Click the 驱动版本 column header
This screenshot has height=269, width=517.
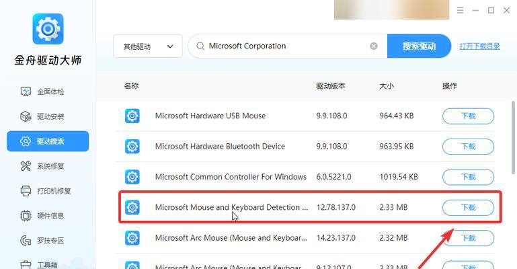(331, 86)
